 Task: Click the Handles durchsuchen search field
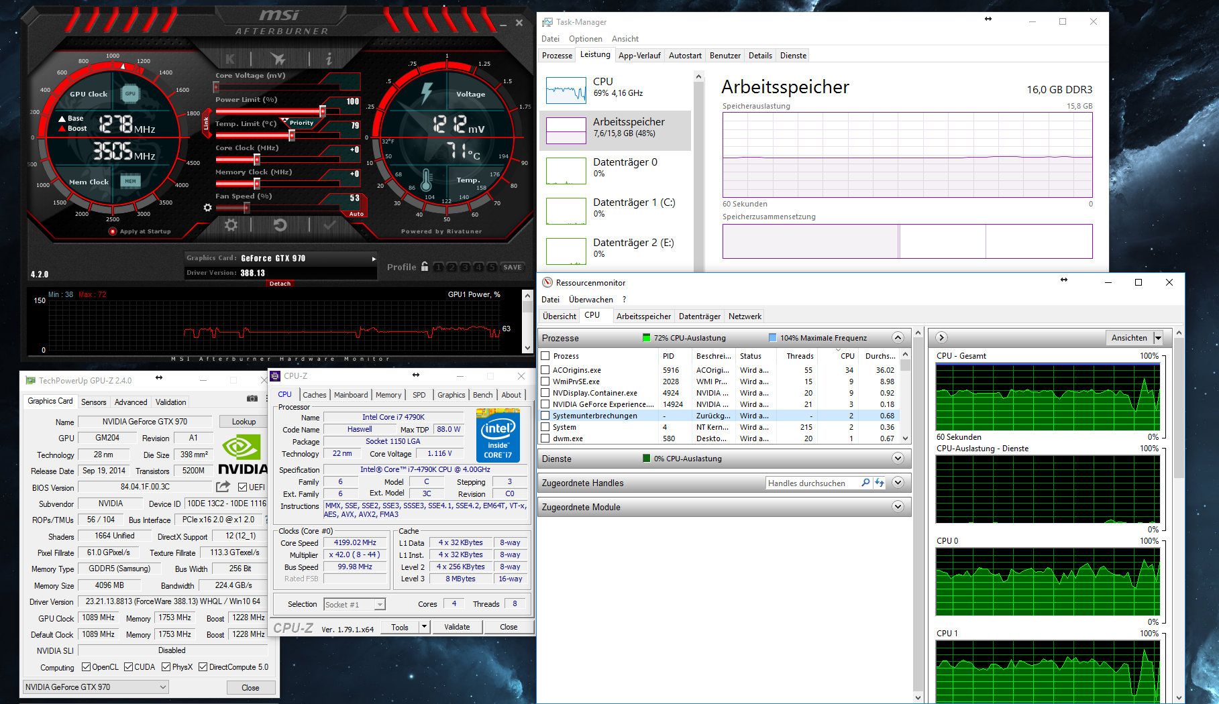pyautogui.click(x=812, y=483)
